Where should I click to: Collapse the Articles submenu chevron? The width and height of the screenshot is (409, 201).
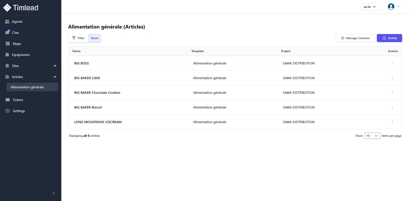click(x=55, y=77)
